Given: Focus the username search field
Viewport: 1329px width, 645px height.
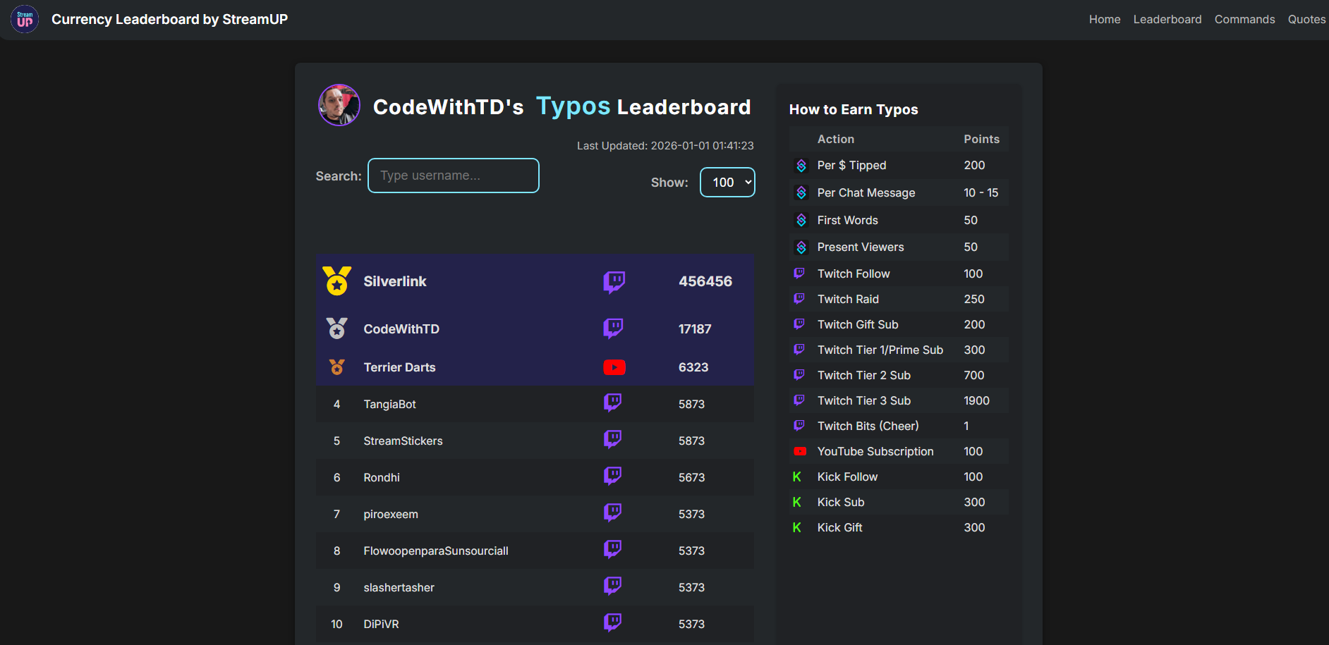Looking at the screenshot, I should click(453, 176).
